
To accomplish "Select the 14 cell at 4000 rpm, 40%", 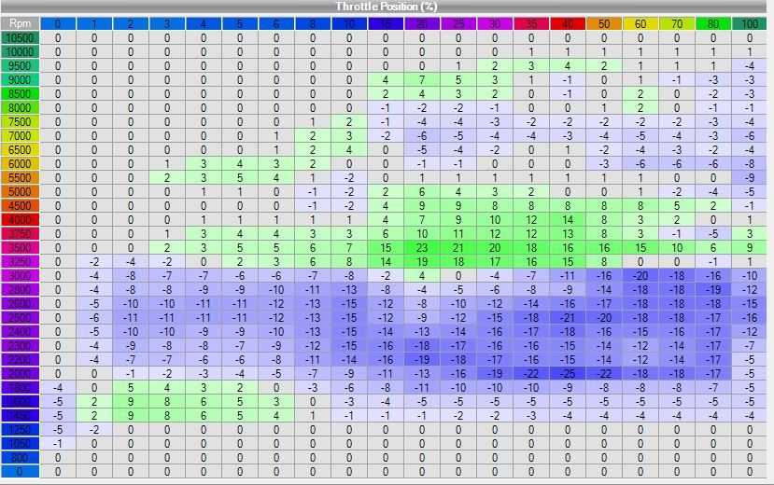I will pos(567,219).
